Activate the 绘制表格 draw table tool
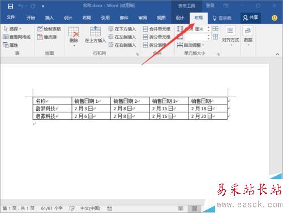Image resolution: width=283 pixels, height=213 pixels. point(49,29)
